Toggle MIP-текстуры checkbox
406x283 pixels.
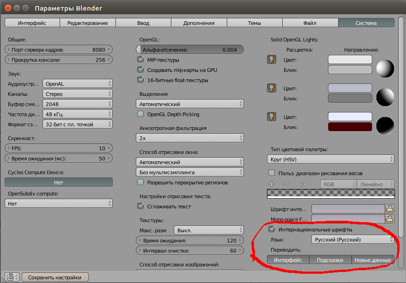click(140, 60)
